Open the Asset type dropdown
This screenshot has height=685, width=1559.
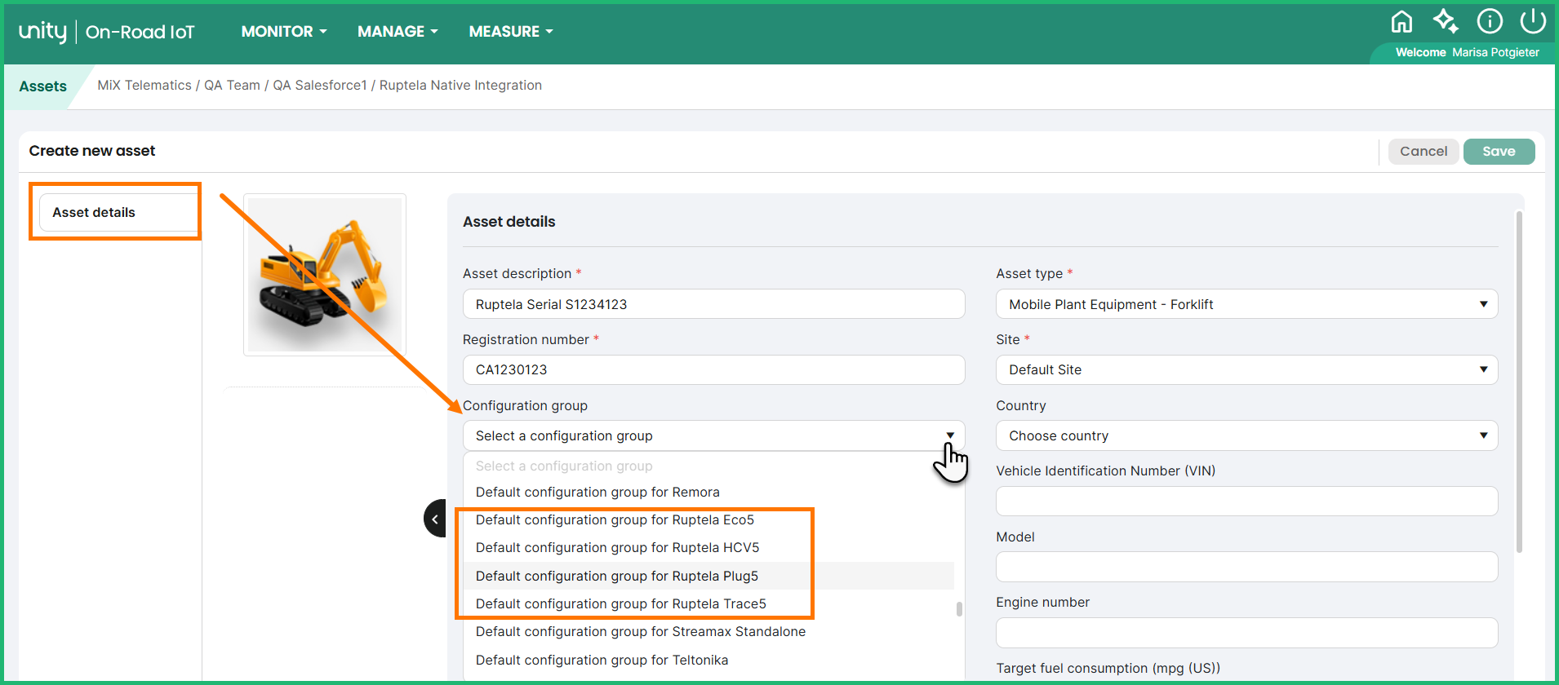pos(1246,304)
